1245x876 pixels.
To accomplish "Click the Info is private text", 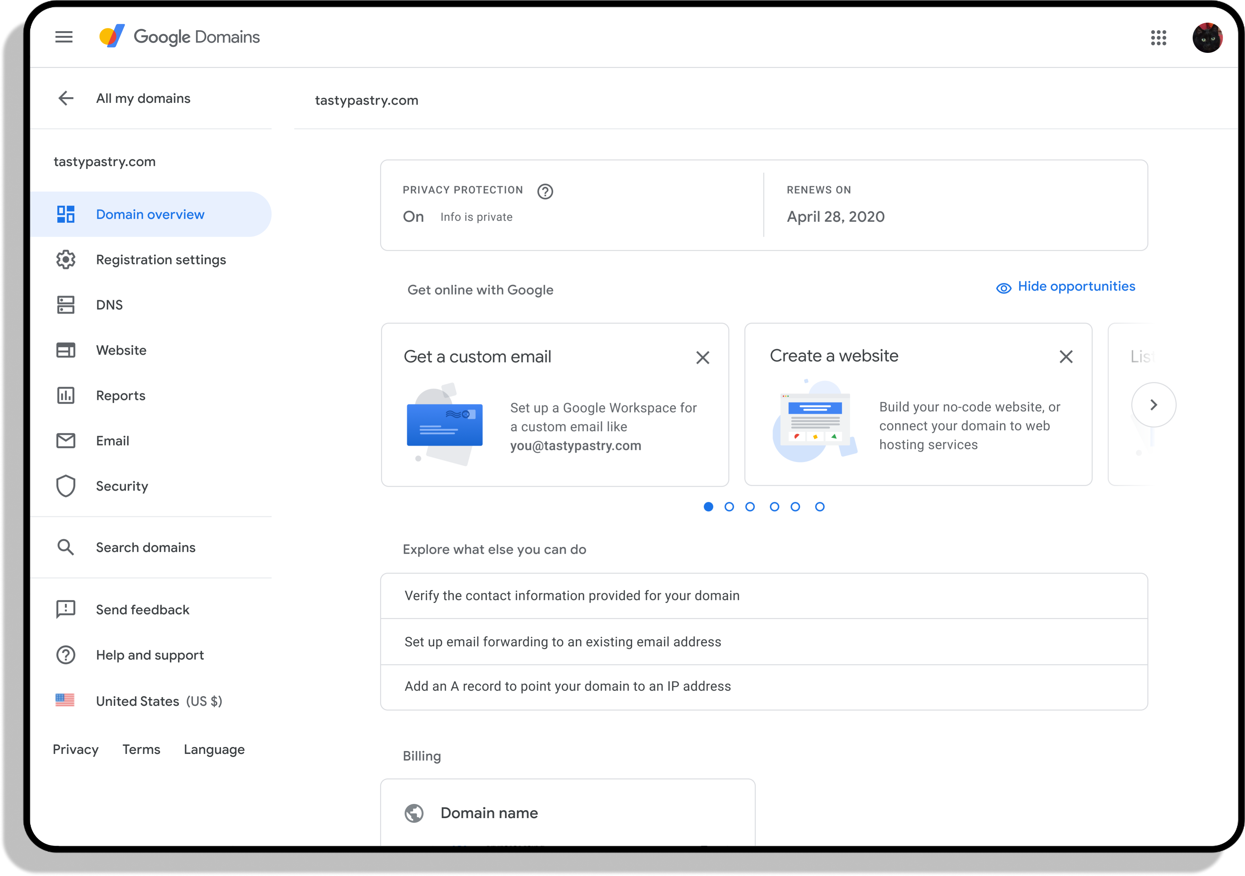I will point(476,217).
